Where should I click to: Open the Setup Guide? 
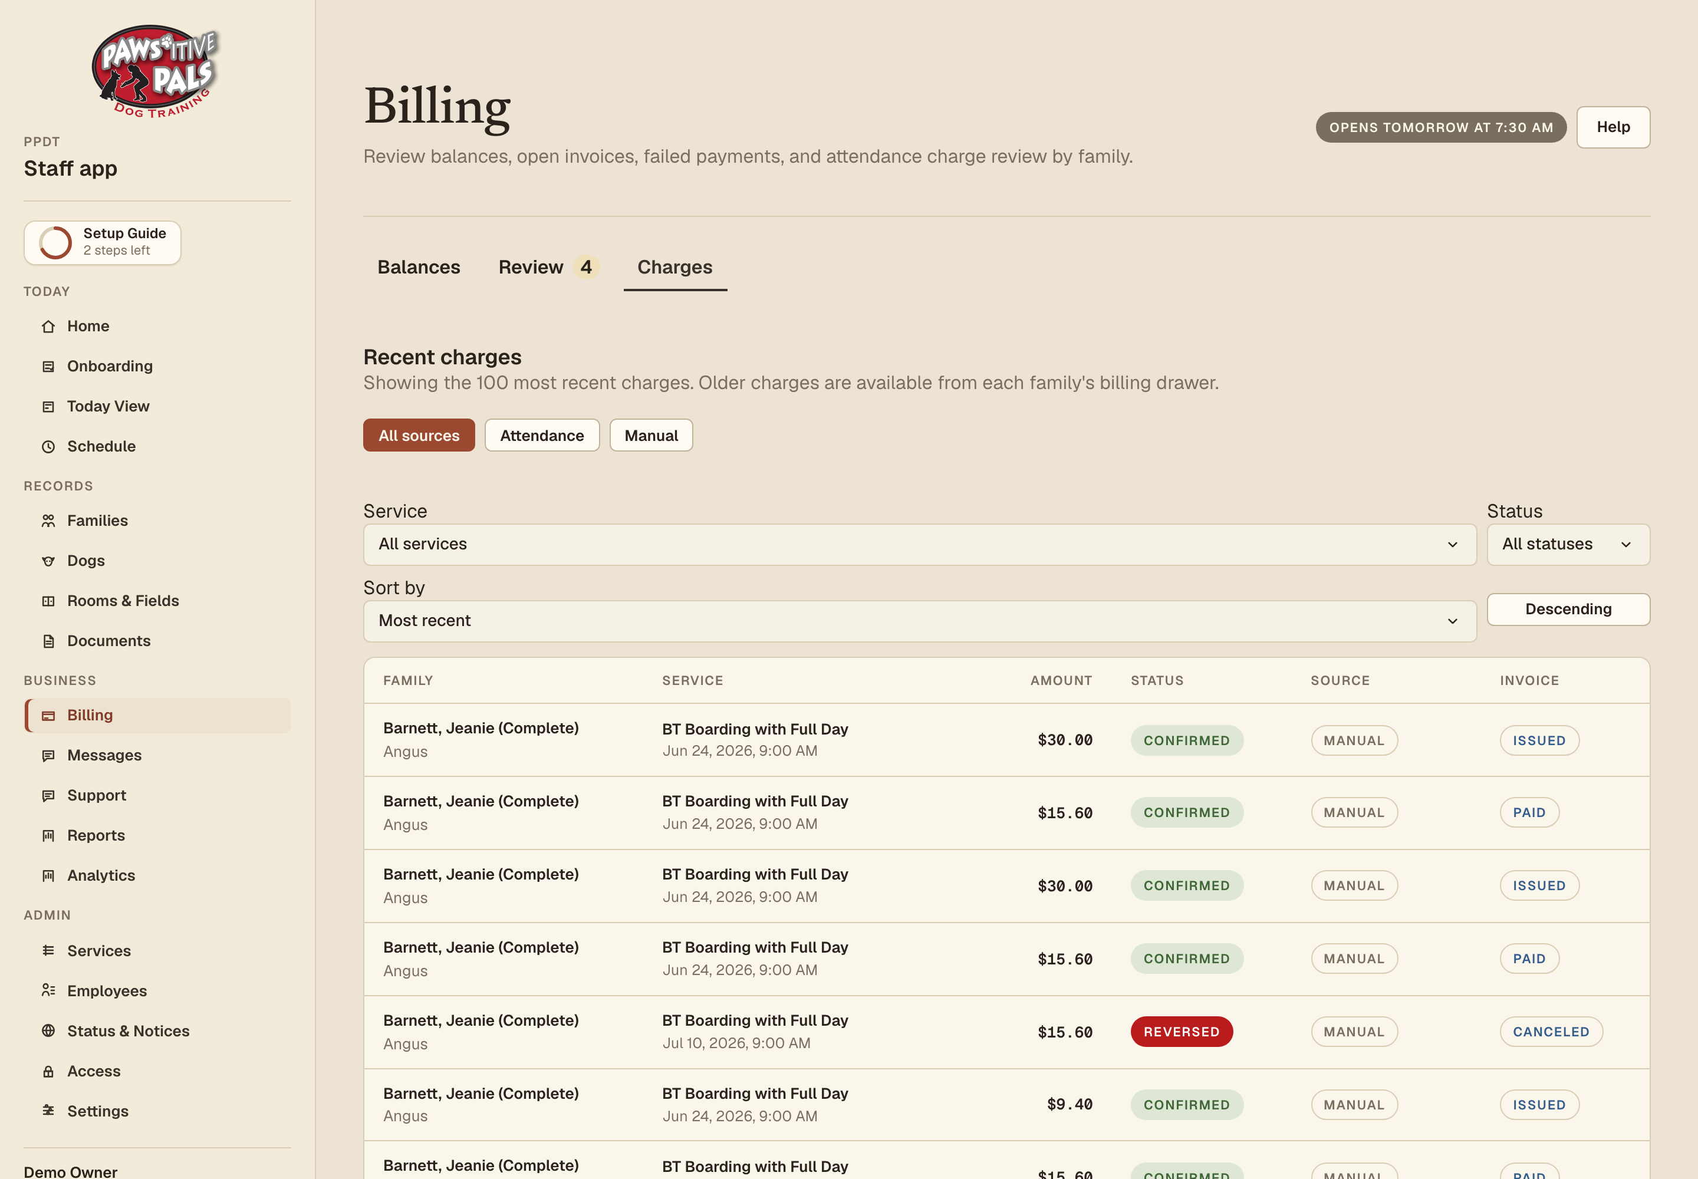tap(103, 242)
